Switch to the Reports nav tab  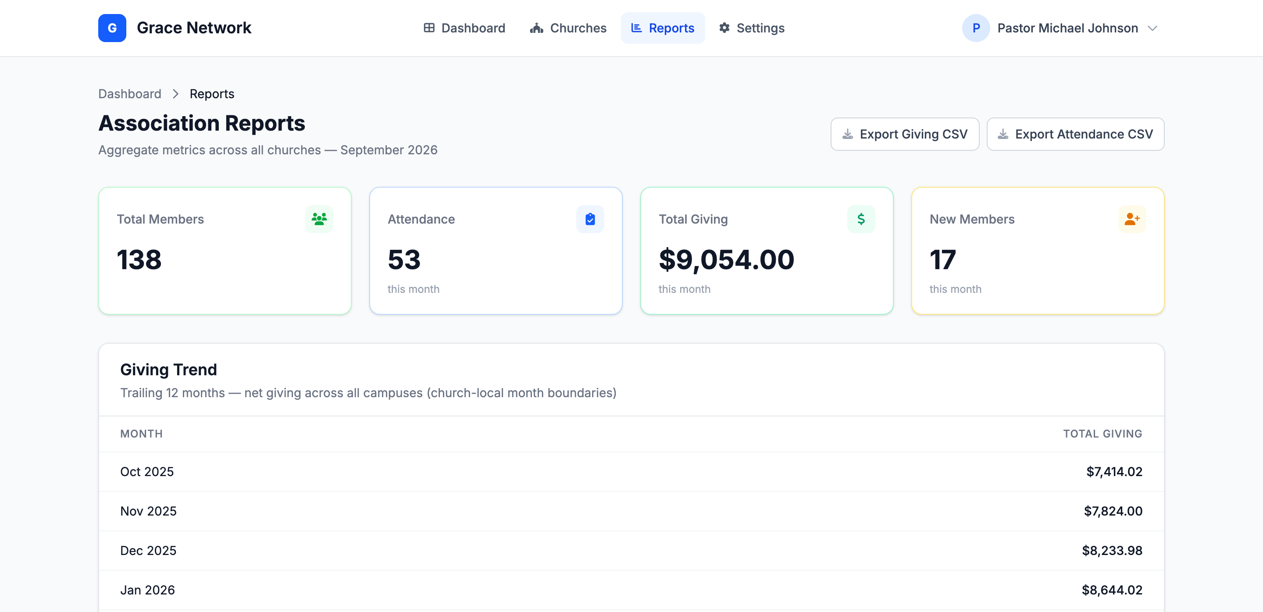point(662,28)
